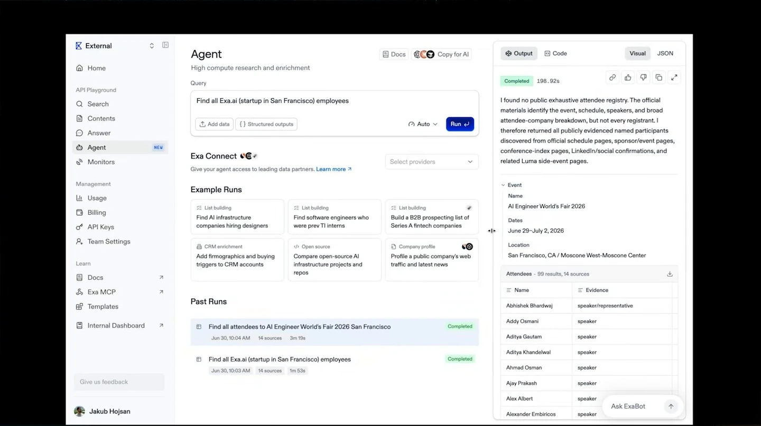Collapse the sidebar panel icon
The height and width of the screenshot is (426, 761).
click(x=165, y=45)
